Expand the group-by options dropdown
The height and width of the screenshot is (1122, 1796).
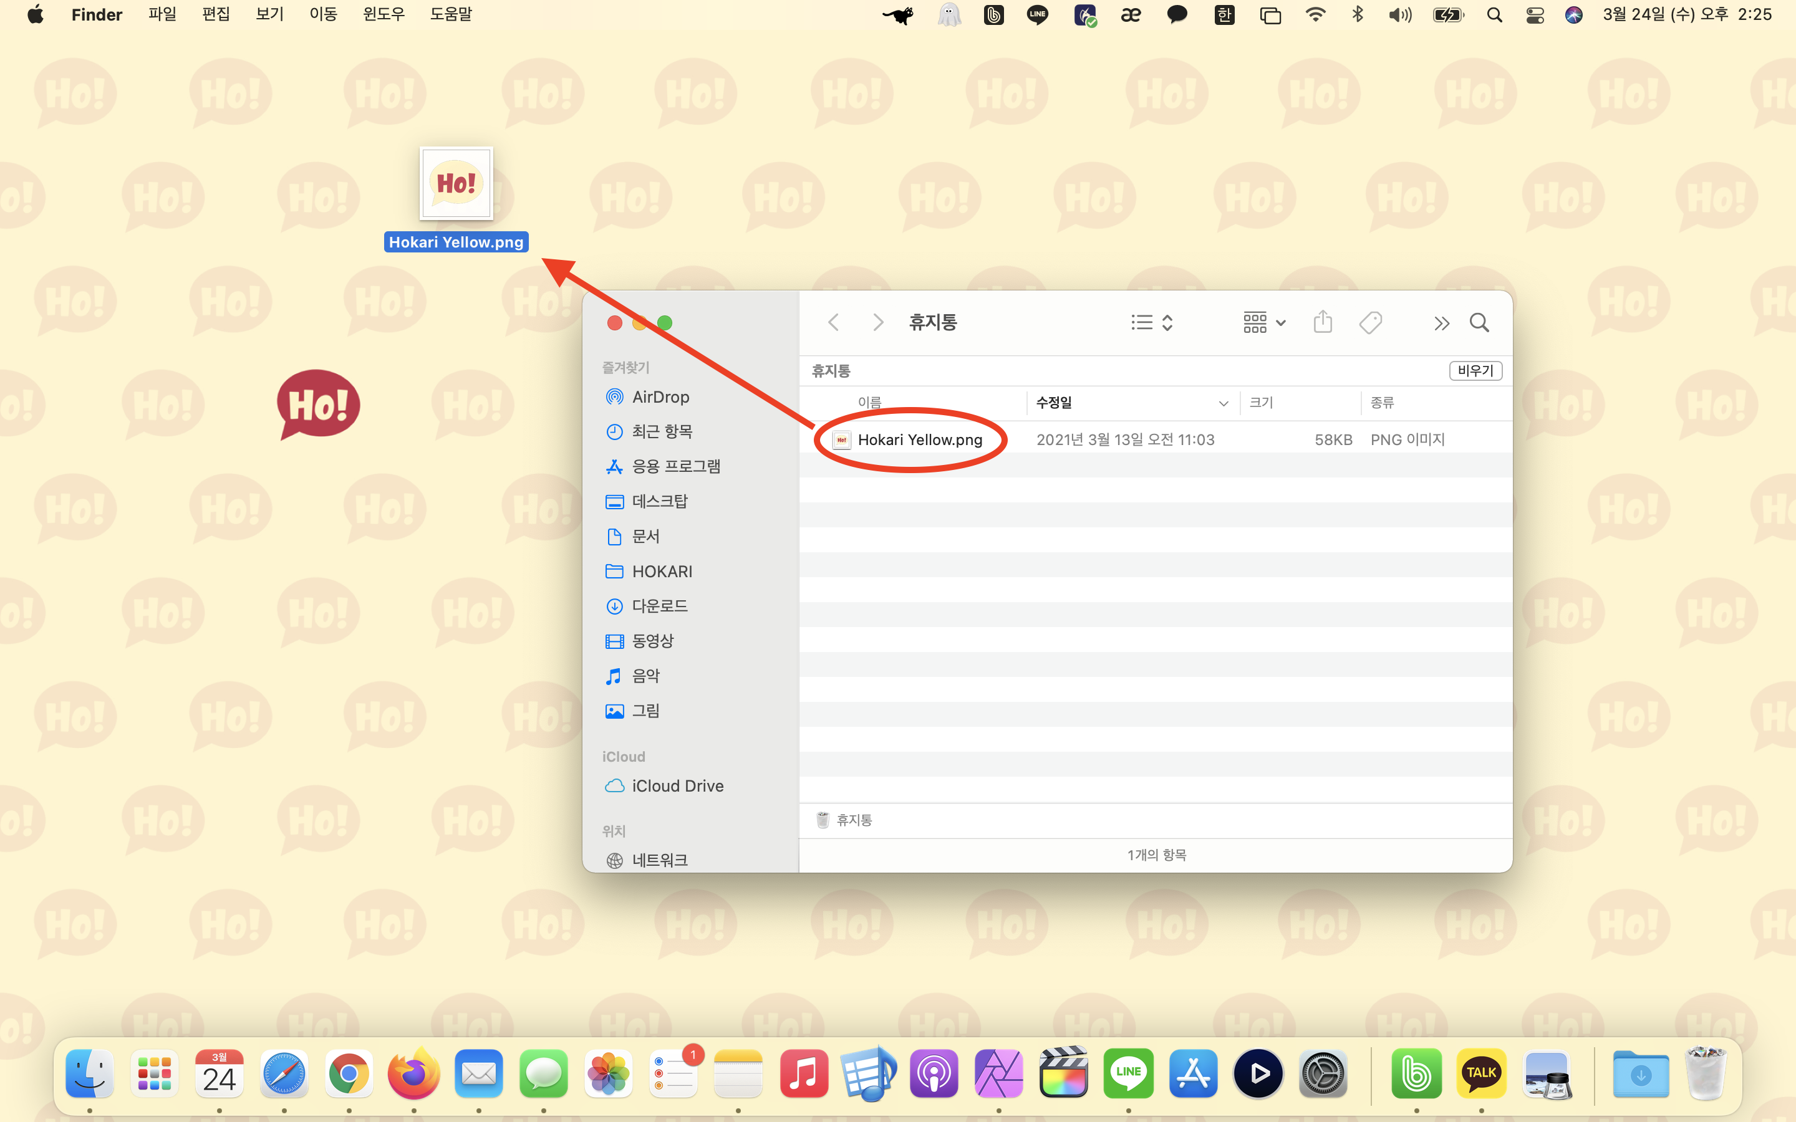pyautogui.click(x=1264, y=323)
